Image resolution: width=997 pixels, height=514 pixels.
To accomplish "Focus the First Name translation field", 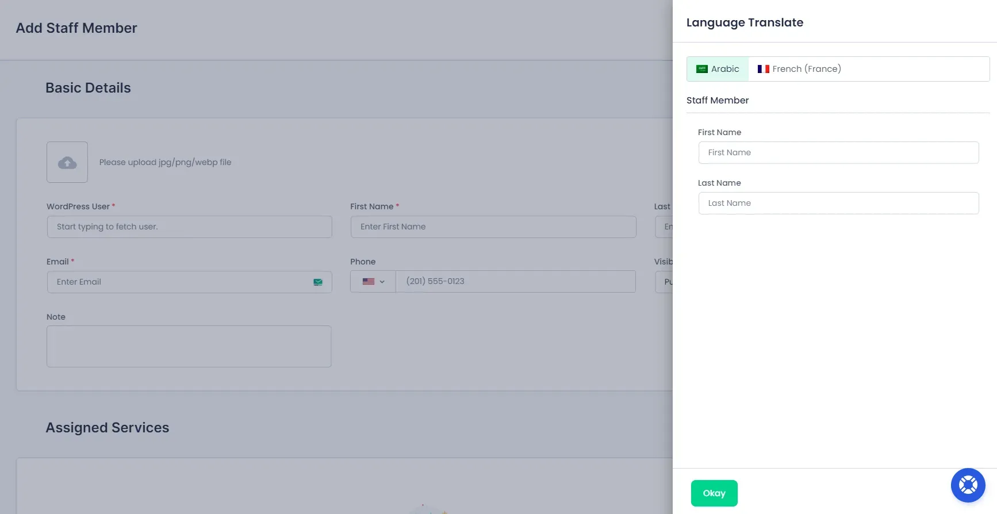I will coord(838,152).
